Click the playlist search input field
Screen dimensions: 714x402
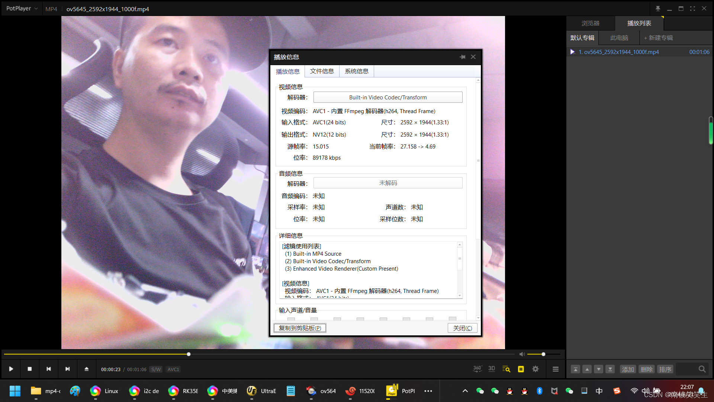[x=686, y=369]
